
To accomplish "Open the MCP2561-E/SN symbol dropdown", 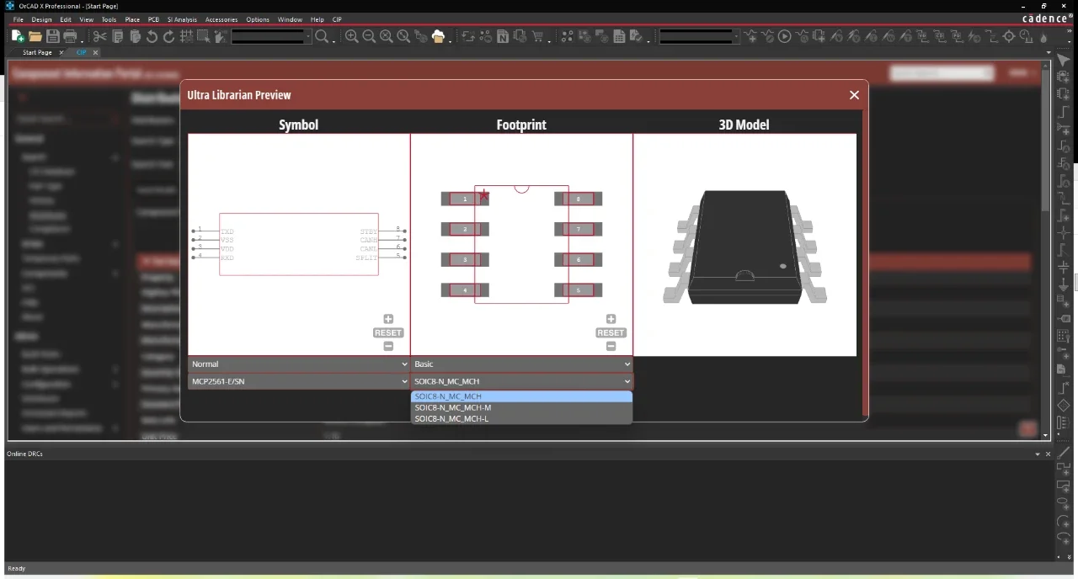I will coord(299,381).
